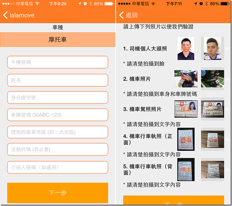The height and width of the screenshot is (206, 232).
Task: Tap the Wi-Fi icon in the left status bar
Action: pyautogui.click(x=37, y=4)
